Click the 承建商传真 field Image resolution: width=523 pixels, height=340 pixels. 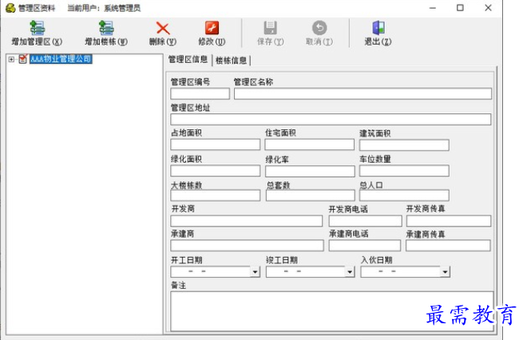[448, 246]
